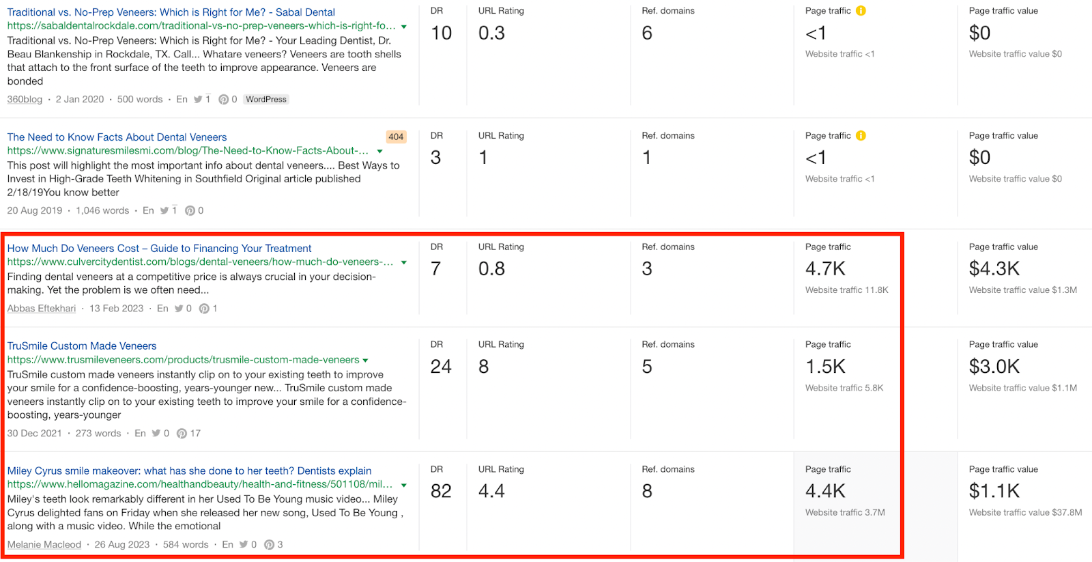Click info icon beside Page traffic in 404 row
This screenshot has height=562, width=1092.
[861, 136]
